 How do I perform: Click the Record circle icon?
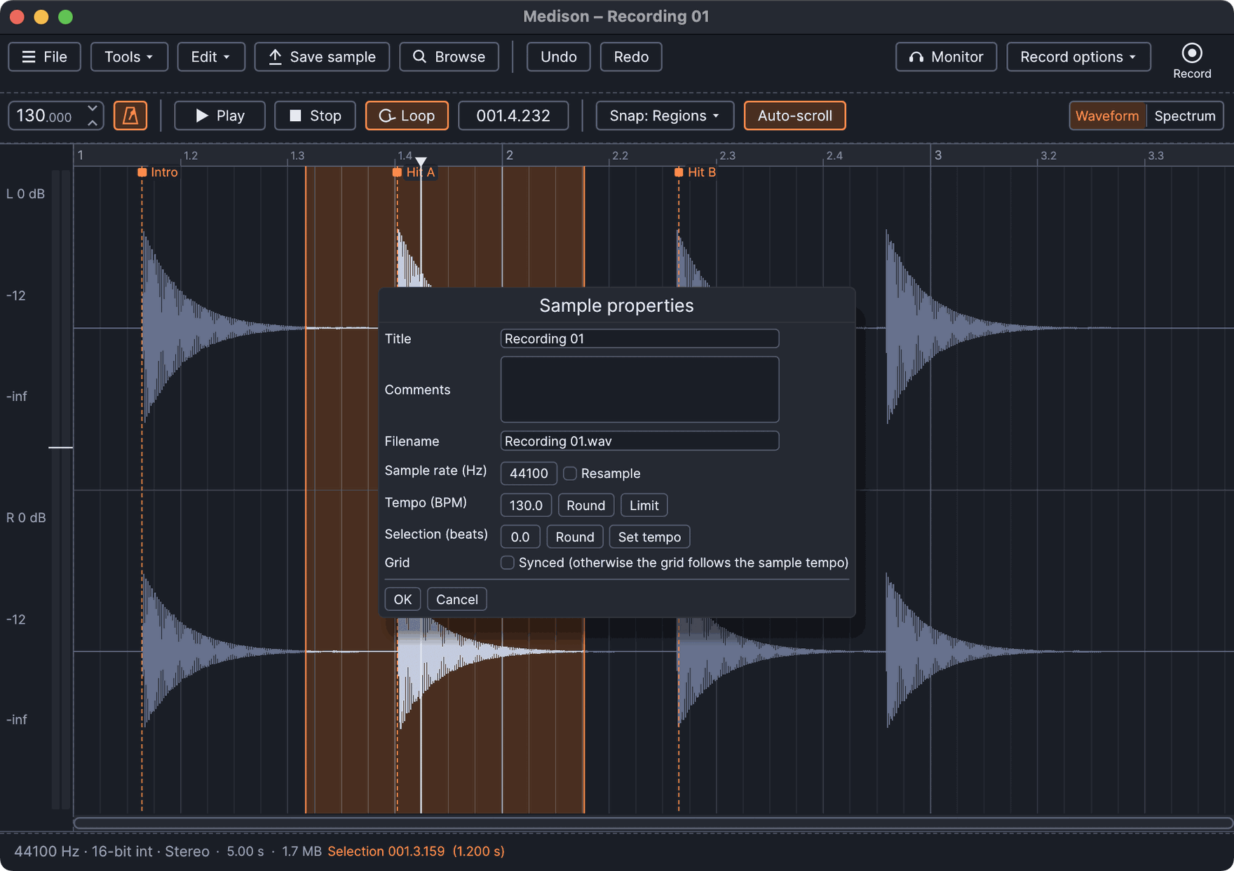1191,53
